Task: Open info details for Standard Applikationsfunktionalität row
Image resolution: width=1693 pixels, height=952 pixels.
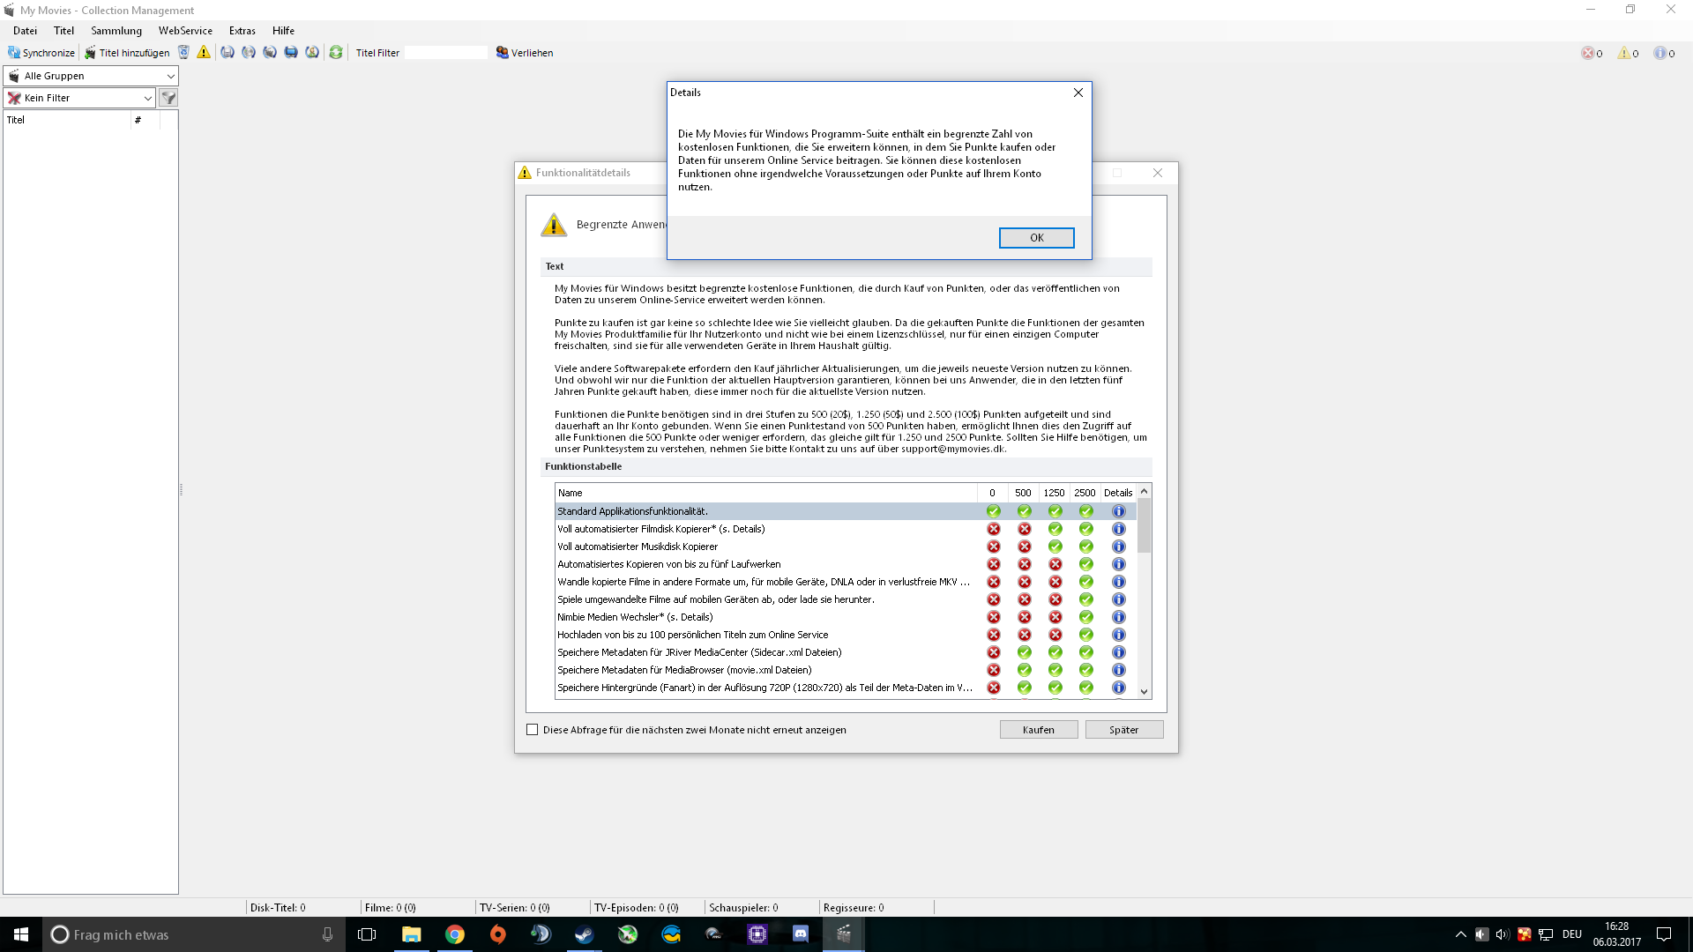Action: (1118, 511)
